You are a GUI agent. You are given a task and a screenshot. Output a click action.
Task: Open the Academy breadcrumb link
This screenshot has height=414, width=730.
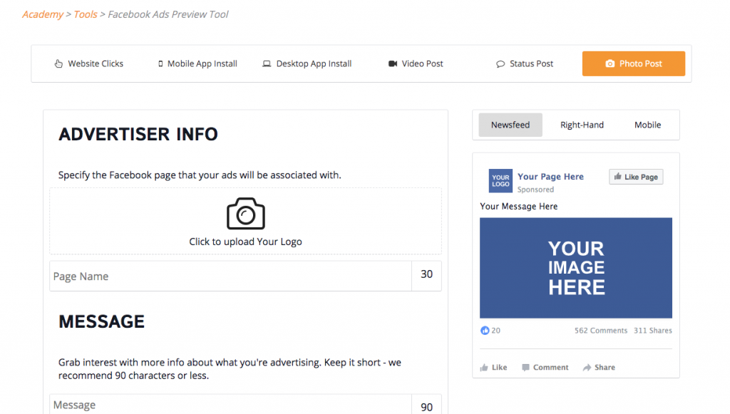coord(42,14)
